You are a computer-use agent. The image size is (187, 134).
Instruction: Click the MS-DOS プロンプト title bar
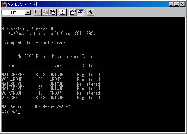click(x=93, y=4)
